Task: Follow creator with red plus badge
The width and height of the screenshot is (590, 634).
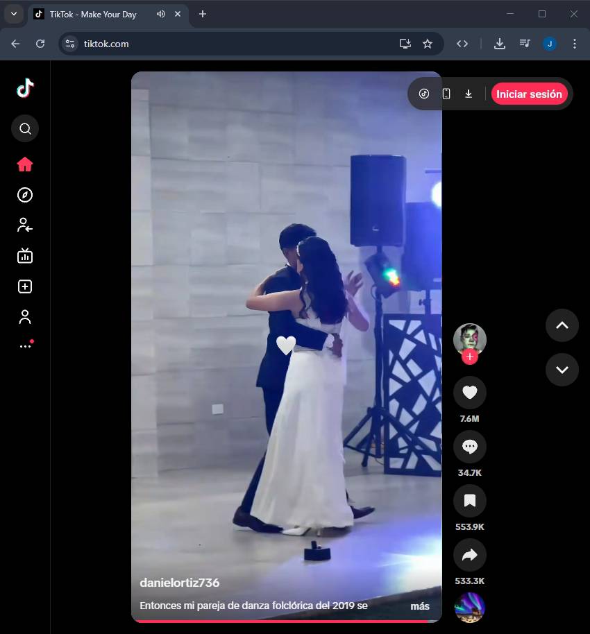Action: click(470, 357)
